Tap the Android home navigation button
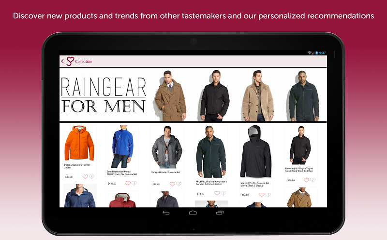The image size is (387, 240). (193, 213)
